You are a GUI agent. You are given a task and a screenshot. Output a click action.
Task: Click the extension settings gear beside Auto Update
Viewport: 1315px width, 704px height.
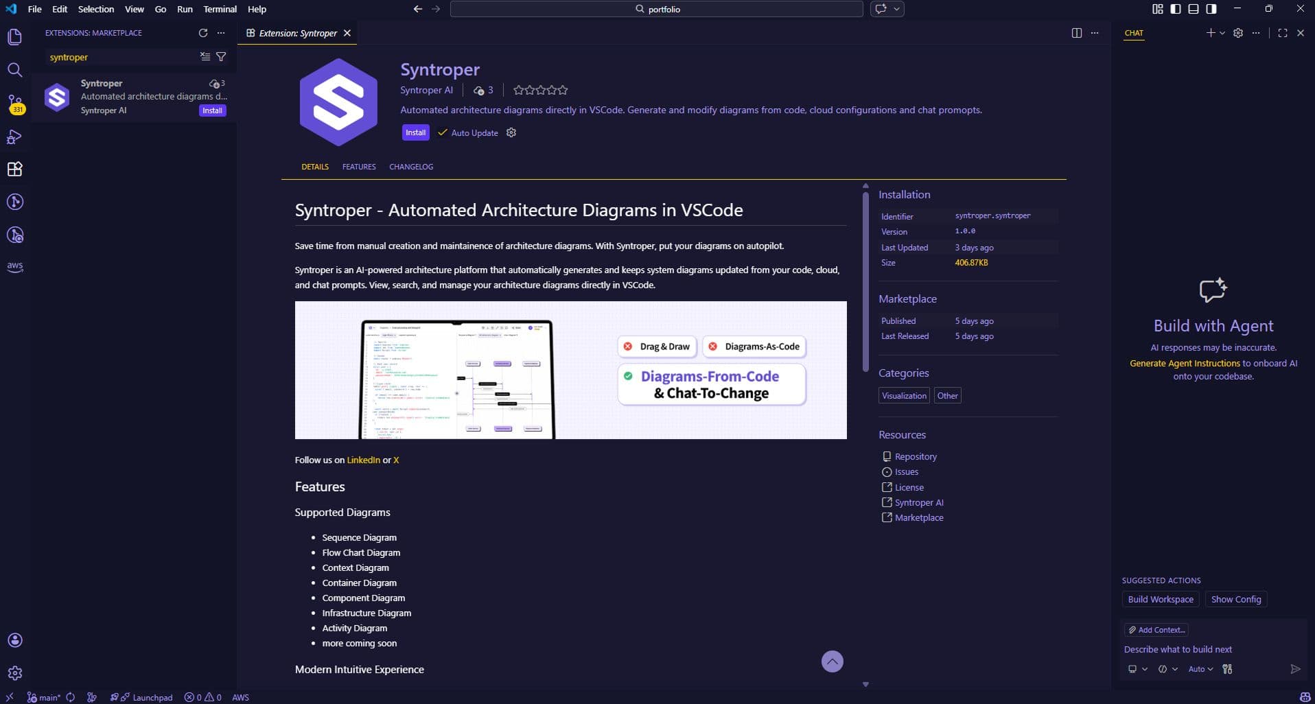(511, 132)
